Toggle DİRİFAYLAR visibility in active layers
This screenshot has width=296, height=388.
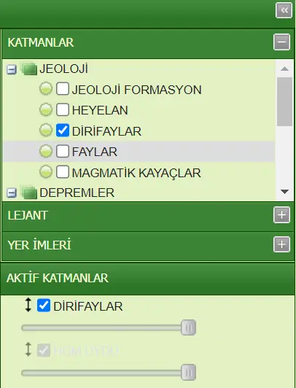click(44, 305)
